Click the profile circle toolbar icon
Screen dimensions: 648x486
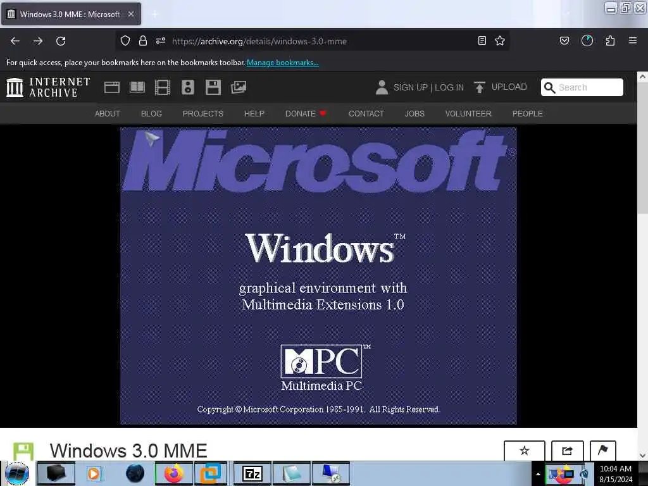[x=587, y=40]
